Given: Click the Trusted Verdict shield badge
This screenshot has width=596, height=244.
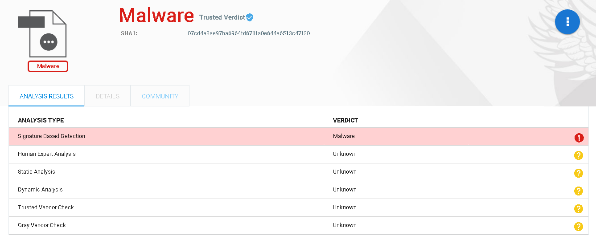Looking at the screenshot, I should click(x=250, y=17).
